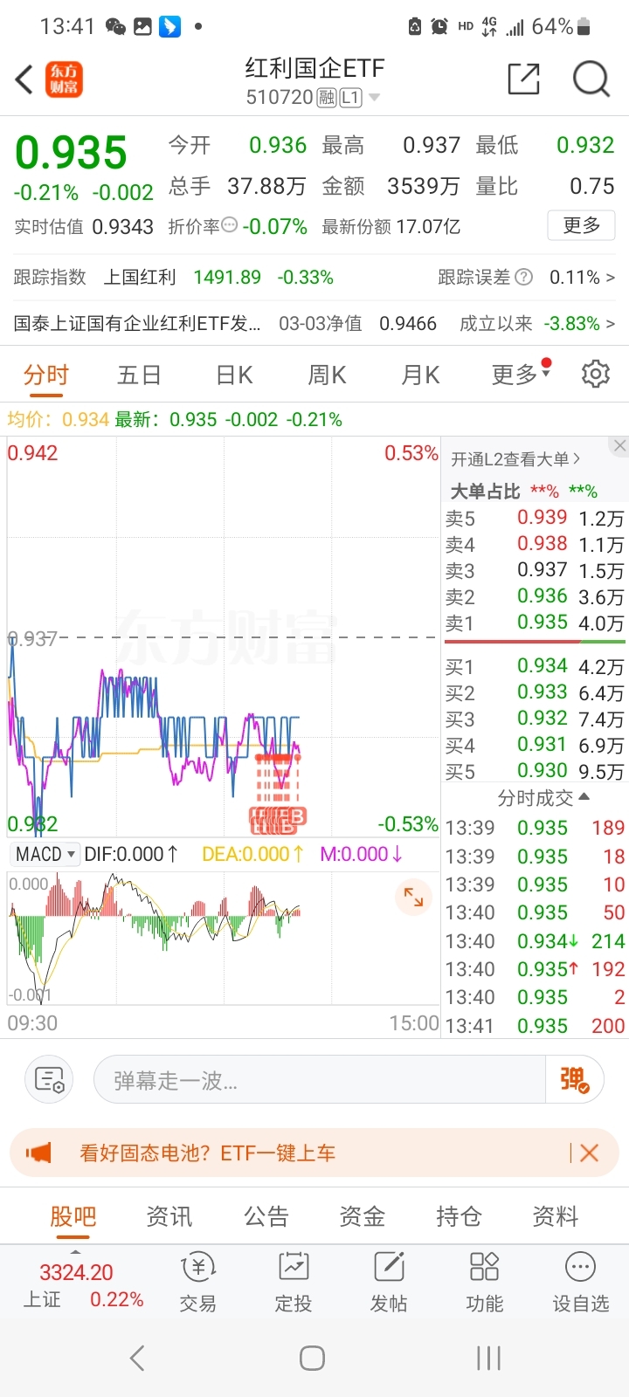Screen dimensions: 629x1397
Task: Open the 折价率 info icon
Action: coord(230,225)
